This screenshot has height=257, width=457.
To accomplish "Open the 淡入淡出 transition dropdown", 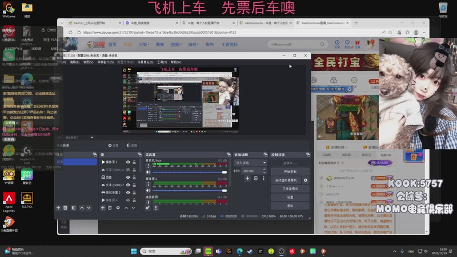I will pyautogui.click(x=251, y=163).
